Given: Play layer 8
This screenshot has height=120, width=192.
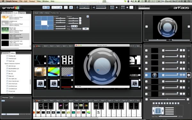Looking at the screenshot, I should pos(181,50).
